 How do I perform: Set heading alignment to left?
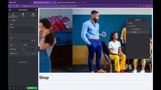pyautogui.click(x=27, y=53)
